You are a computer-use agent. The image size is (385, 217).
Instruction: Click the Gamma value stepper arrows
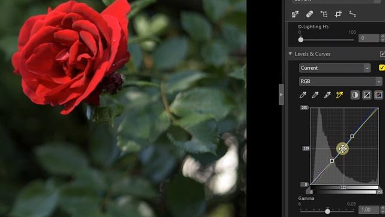(x=383, y=210)
